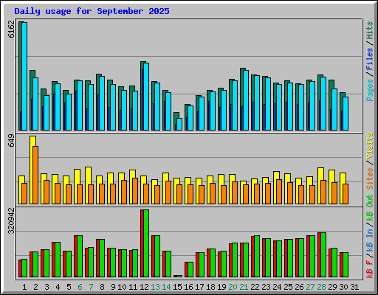
Task: Click day label 12 on the x-axis
Action: tap(144, 287)
